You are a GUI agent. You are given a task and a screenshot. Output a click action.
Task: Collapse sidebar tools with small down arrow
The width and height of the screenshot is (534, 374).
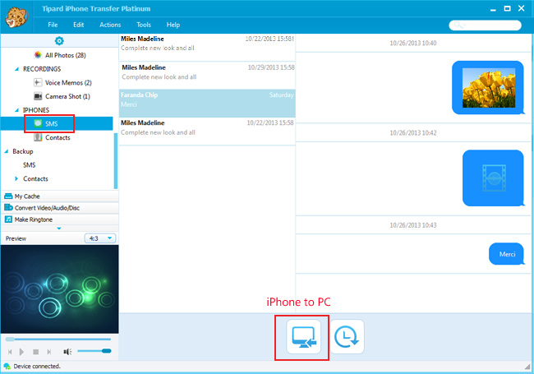tap(59, 229)
